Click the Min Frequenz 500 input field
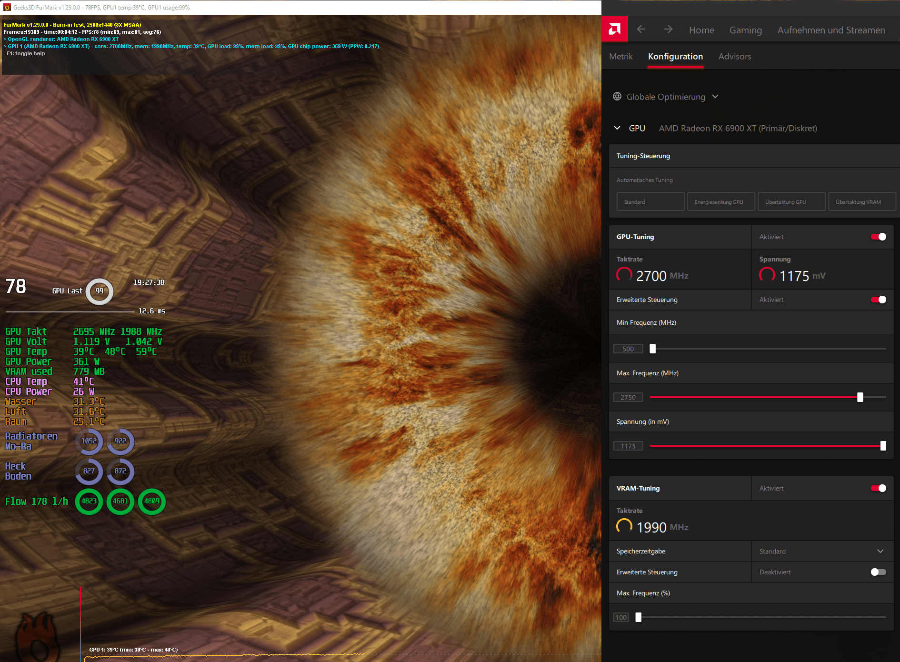This screenshot has height=662, width=900. (628, 349)
